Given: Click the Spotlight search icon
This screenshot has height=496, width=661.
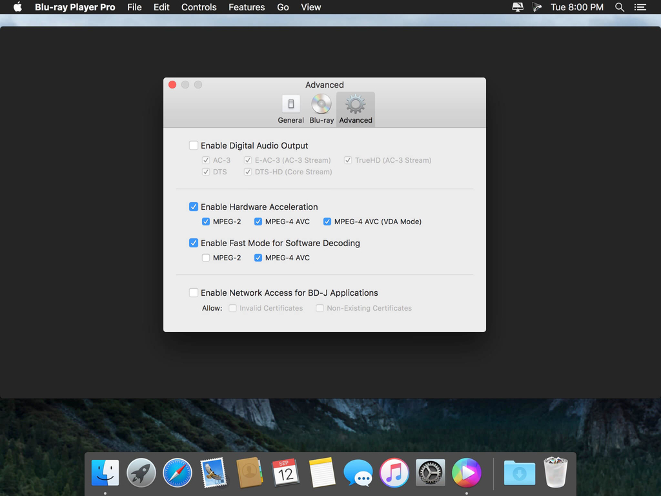Looking at the screenshot, I should [620, 7].
